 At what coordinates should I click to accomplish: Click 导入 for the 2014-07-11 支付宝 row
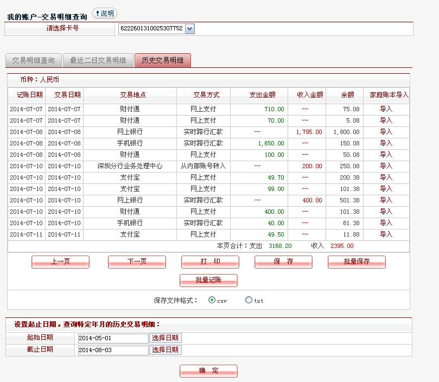tap(386, 234)
